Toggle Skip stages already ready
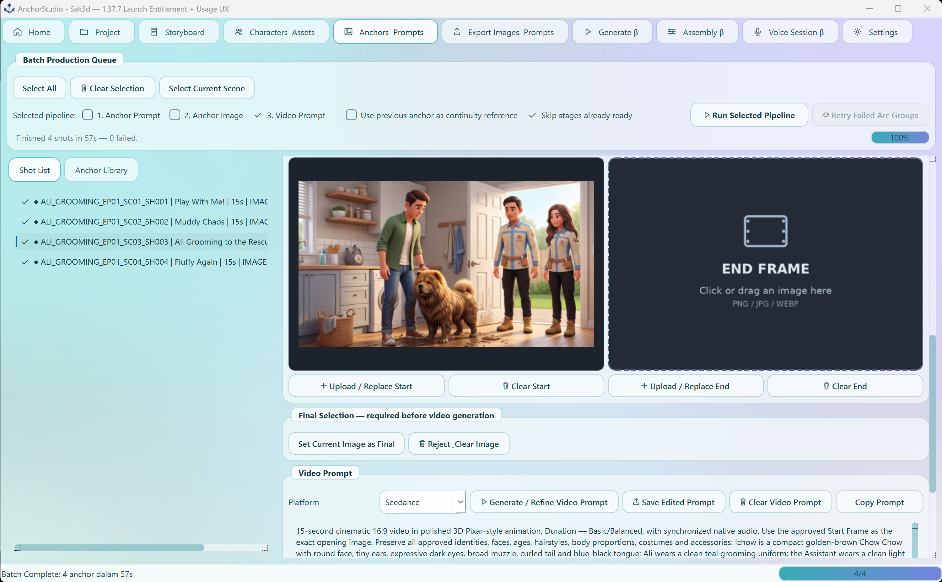The image size is (942, 582). click(x=532, y=115)
